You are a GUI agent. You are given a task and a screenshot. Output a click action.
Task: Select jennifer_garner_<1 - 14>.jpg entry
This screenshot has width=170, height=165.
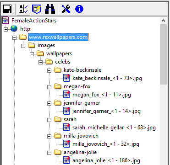click(x=106, y=111)
